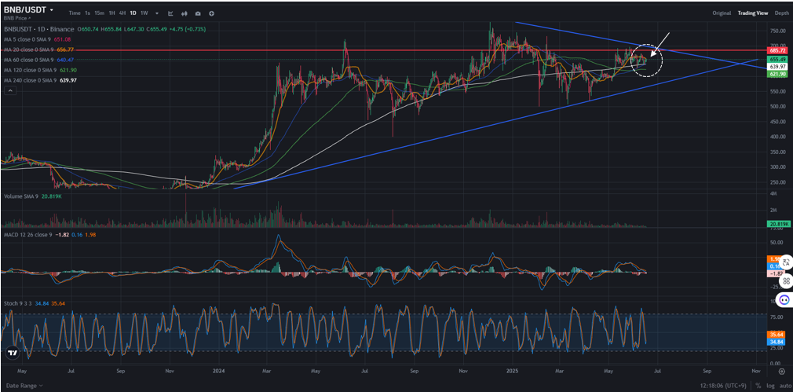Open the chat bot assistant floating icon
793x392 pixels.
(785, 300)
